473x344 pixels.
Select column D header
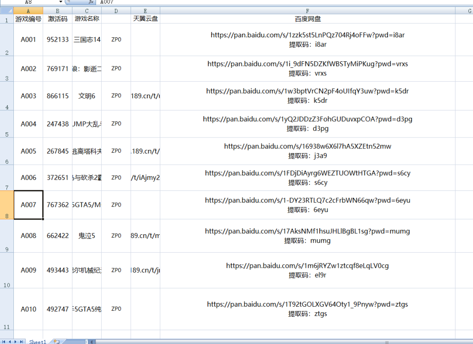click(x=116, y=11)
